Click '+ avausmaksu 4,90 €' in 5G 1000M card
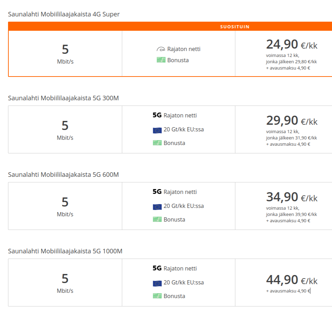The width and height of the screenshot is (332, 311). (x=288, y=291)
